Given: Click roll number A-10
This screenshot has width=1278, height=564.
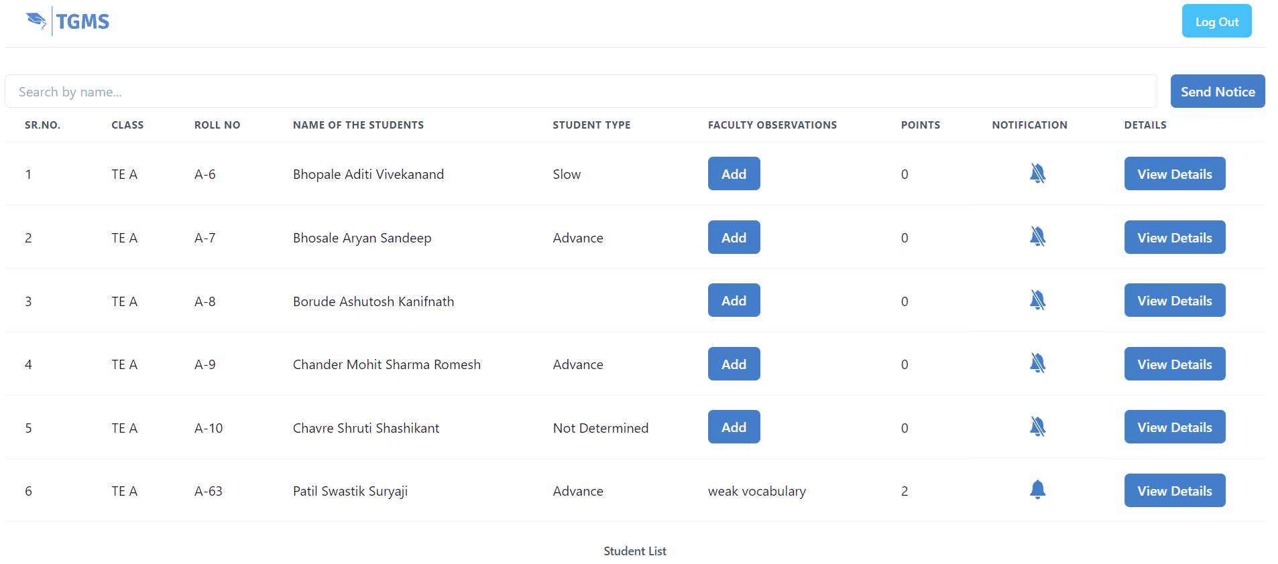Looking at the screenshot, I should click(x=209, y=428).
